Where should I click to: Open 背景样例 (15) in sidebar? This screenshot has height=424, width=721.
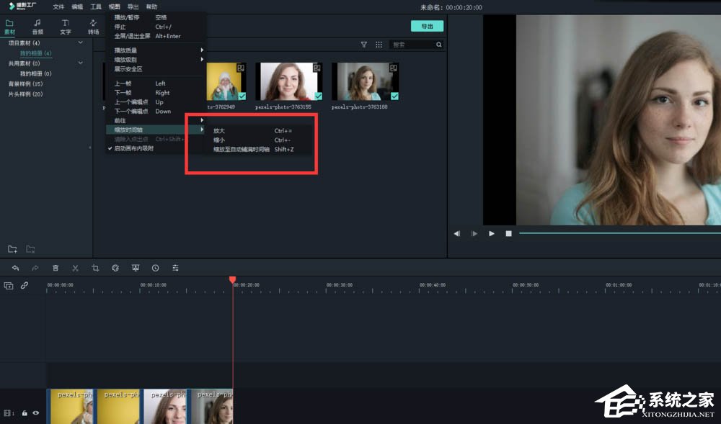tap(25, 84)
